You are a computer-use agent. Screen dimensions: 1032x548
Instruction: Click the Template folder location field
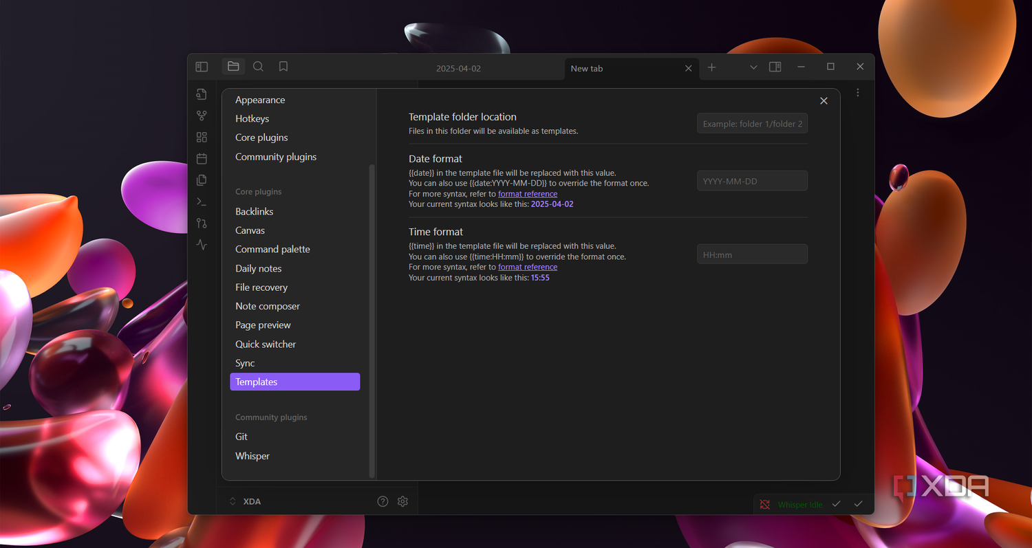(x=752, y=124)
